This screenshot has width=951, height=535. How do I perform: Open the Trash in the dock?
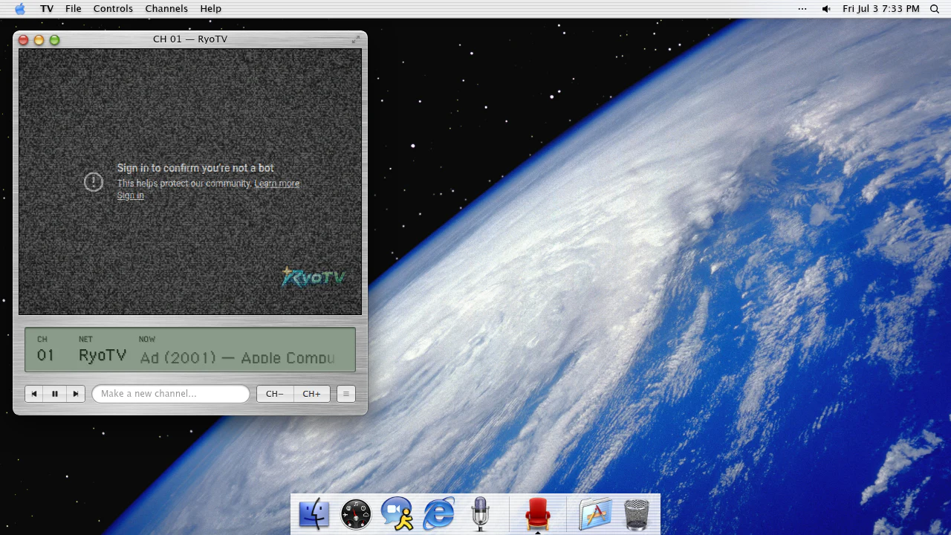pos(637,514)
